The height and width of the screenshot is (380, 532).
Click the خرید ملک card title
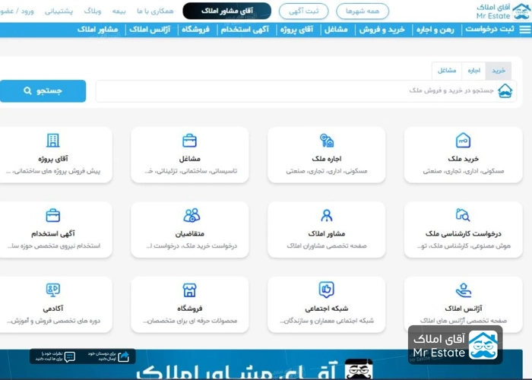coord(463,158)
